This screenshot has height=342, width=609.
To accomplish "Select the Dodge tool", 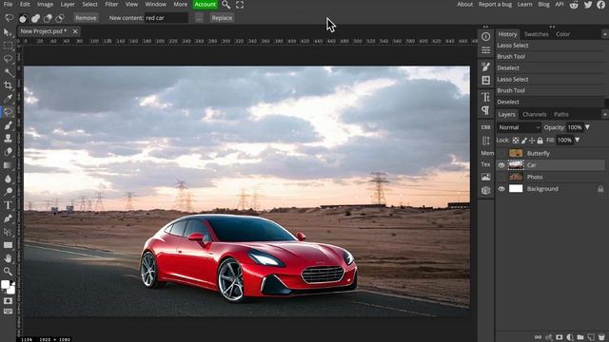I will point(8,192).
